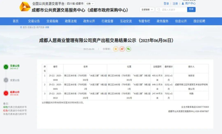The height and width of the screenshot is (134, 222).
Task: Open 交易公告 navigation menu item
Action: click(x=34, y=21)
